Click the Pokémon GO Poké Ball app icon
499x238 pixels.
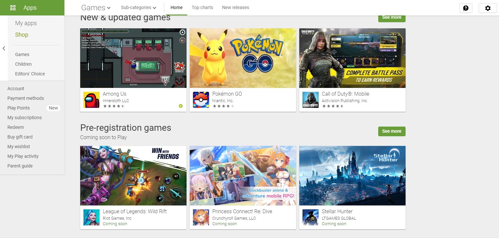click(x=201, y=100)
